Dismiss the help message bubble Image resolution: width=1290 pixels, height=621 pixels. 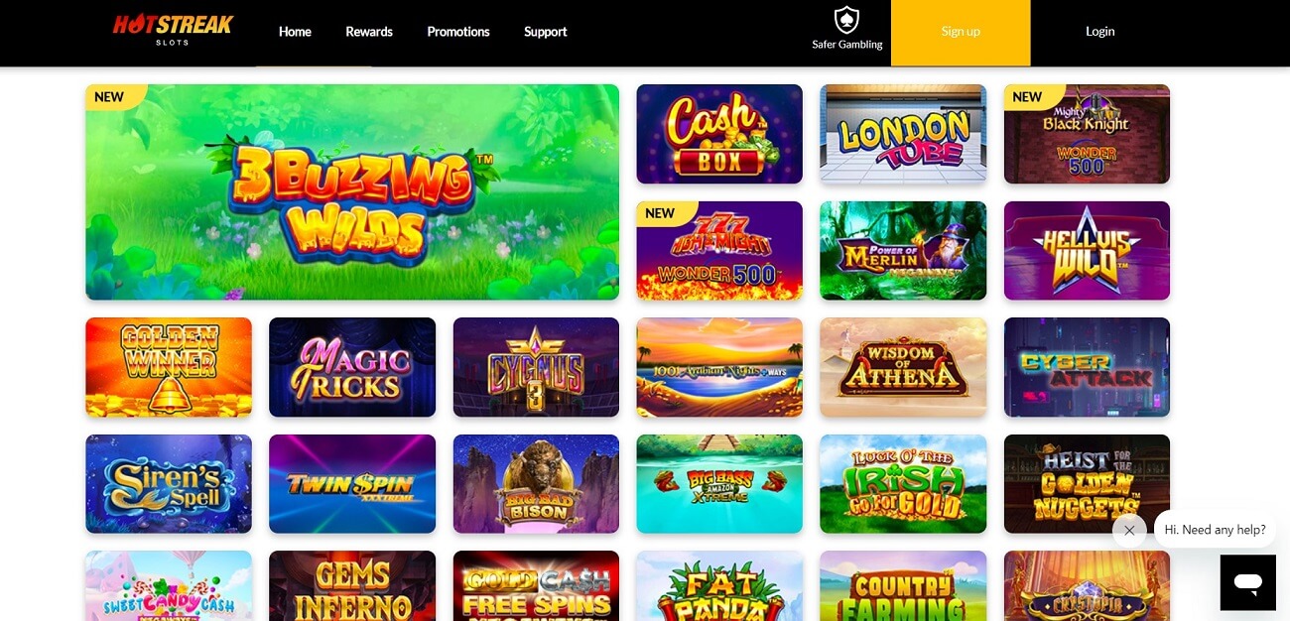pos(1129,530)
